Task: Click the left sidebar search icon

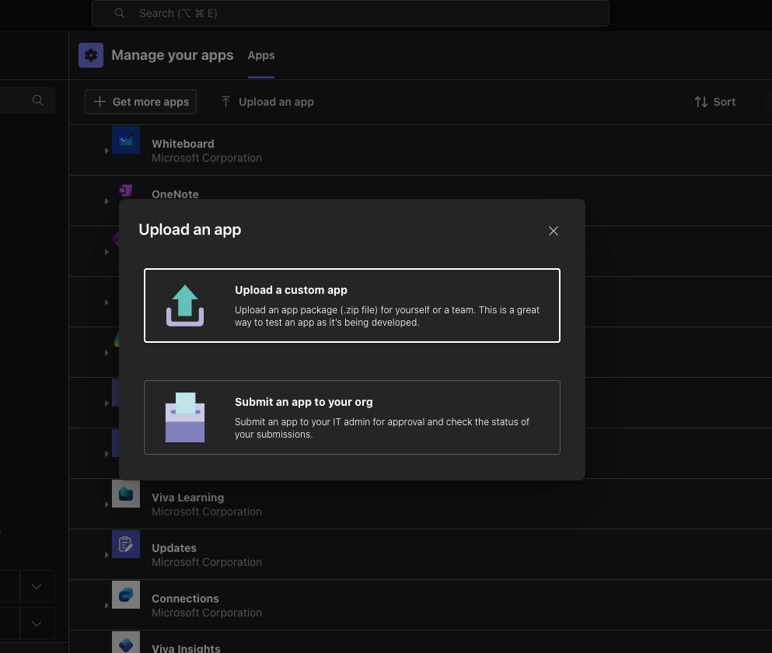Action: tap(38, 100)
